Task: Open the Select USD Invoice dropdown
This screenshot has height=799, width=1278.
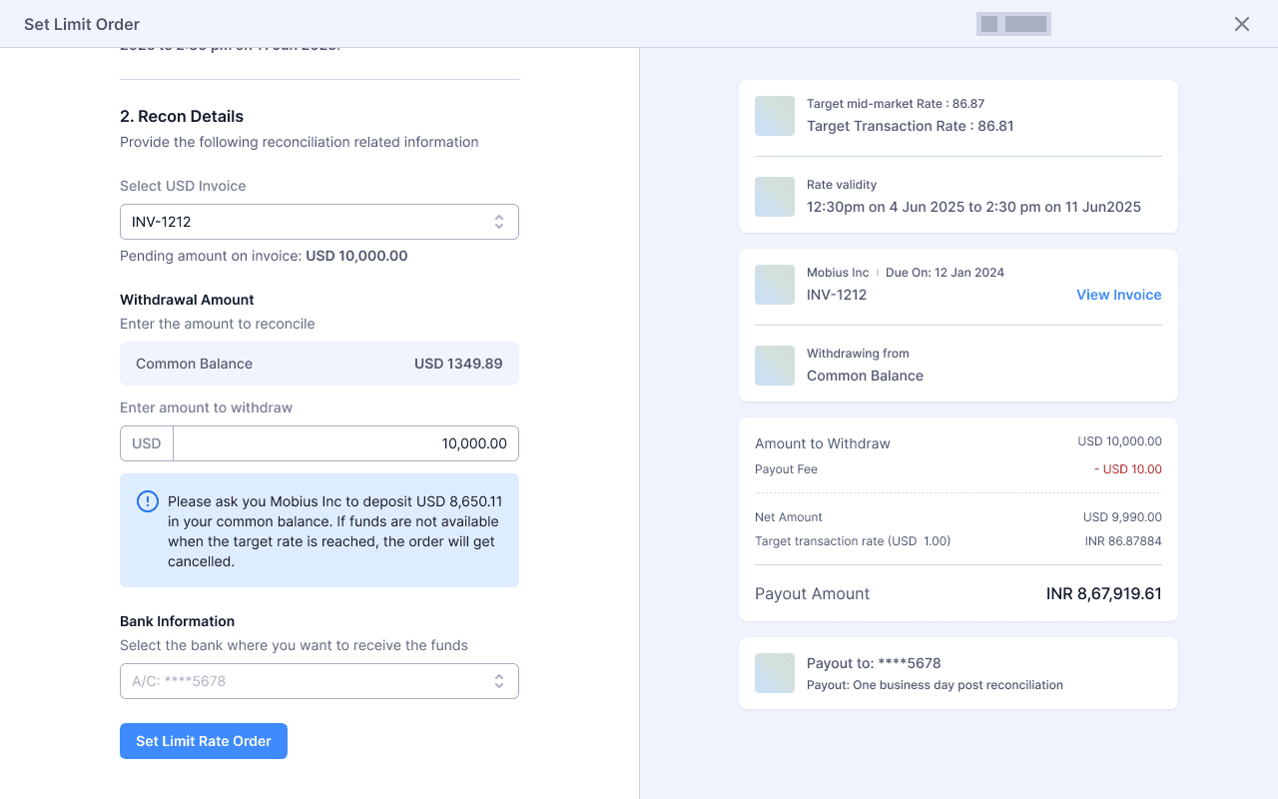Action: [x=319, y=222]
